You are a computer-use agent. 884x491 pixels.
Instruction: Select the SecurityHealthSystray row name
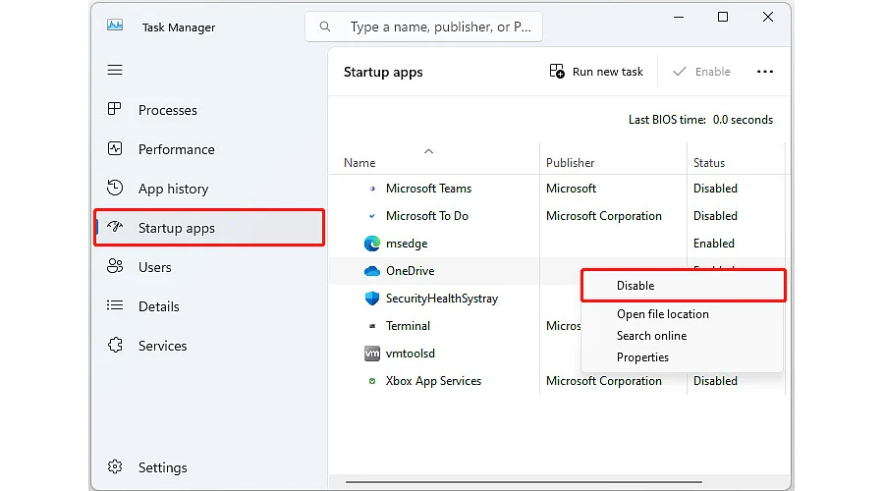441,299
